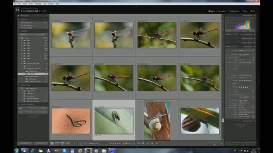Image resolution: width=273 pixels, height=153 pixels.
Task: Collapse the Folders panel
Action: [19, 31]
